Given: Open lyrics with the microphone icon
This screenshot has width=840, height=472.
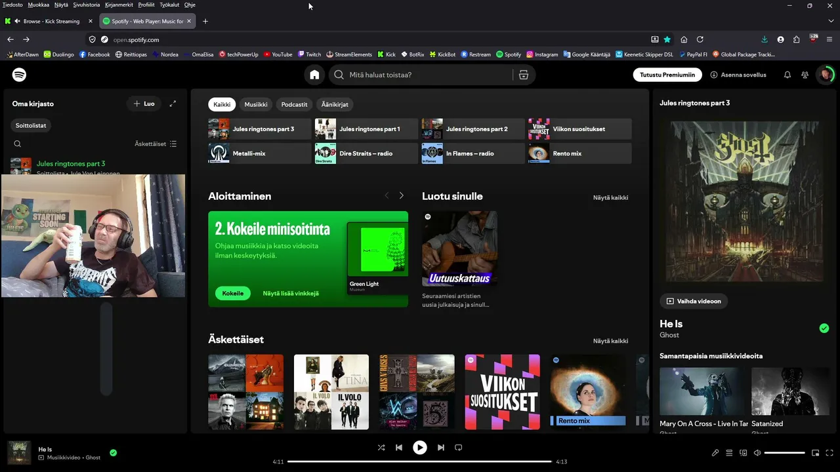Looking at the screenshot, I should coord(715,453).
